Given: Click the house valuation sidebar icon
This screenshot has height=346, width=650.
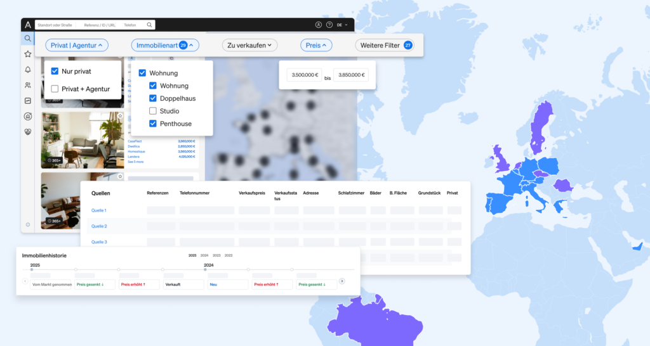Looking at the screenshot, I should coord(28,116).
